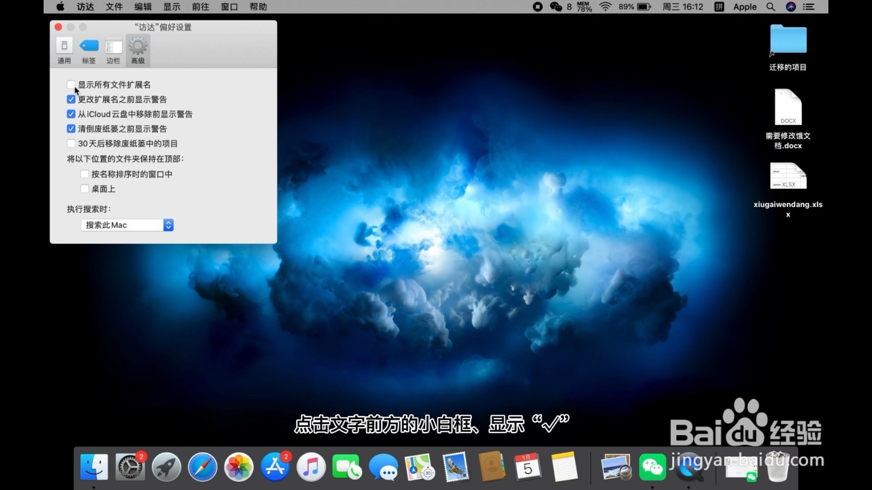Image resolution: width=872 pixels, height=490 pixels.
Task: Uncheck 更改扩展名之前显示警告
Action: tap(71, 99)
